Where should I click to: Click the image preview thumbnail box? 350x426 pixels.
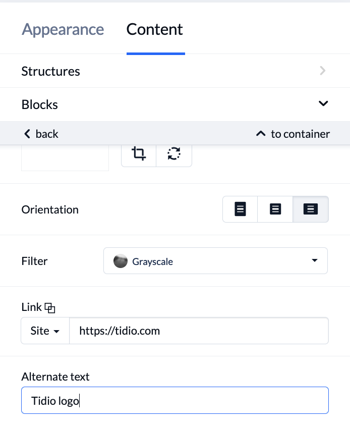pos(65,158)
